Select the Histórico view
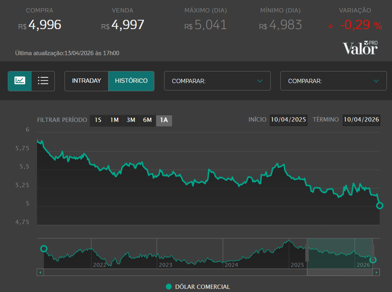The height and width of the screenshot is (292, 392). [131, 81]
